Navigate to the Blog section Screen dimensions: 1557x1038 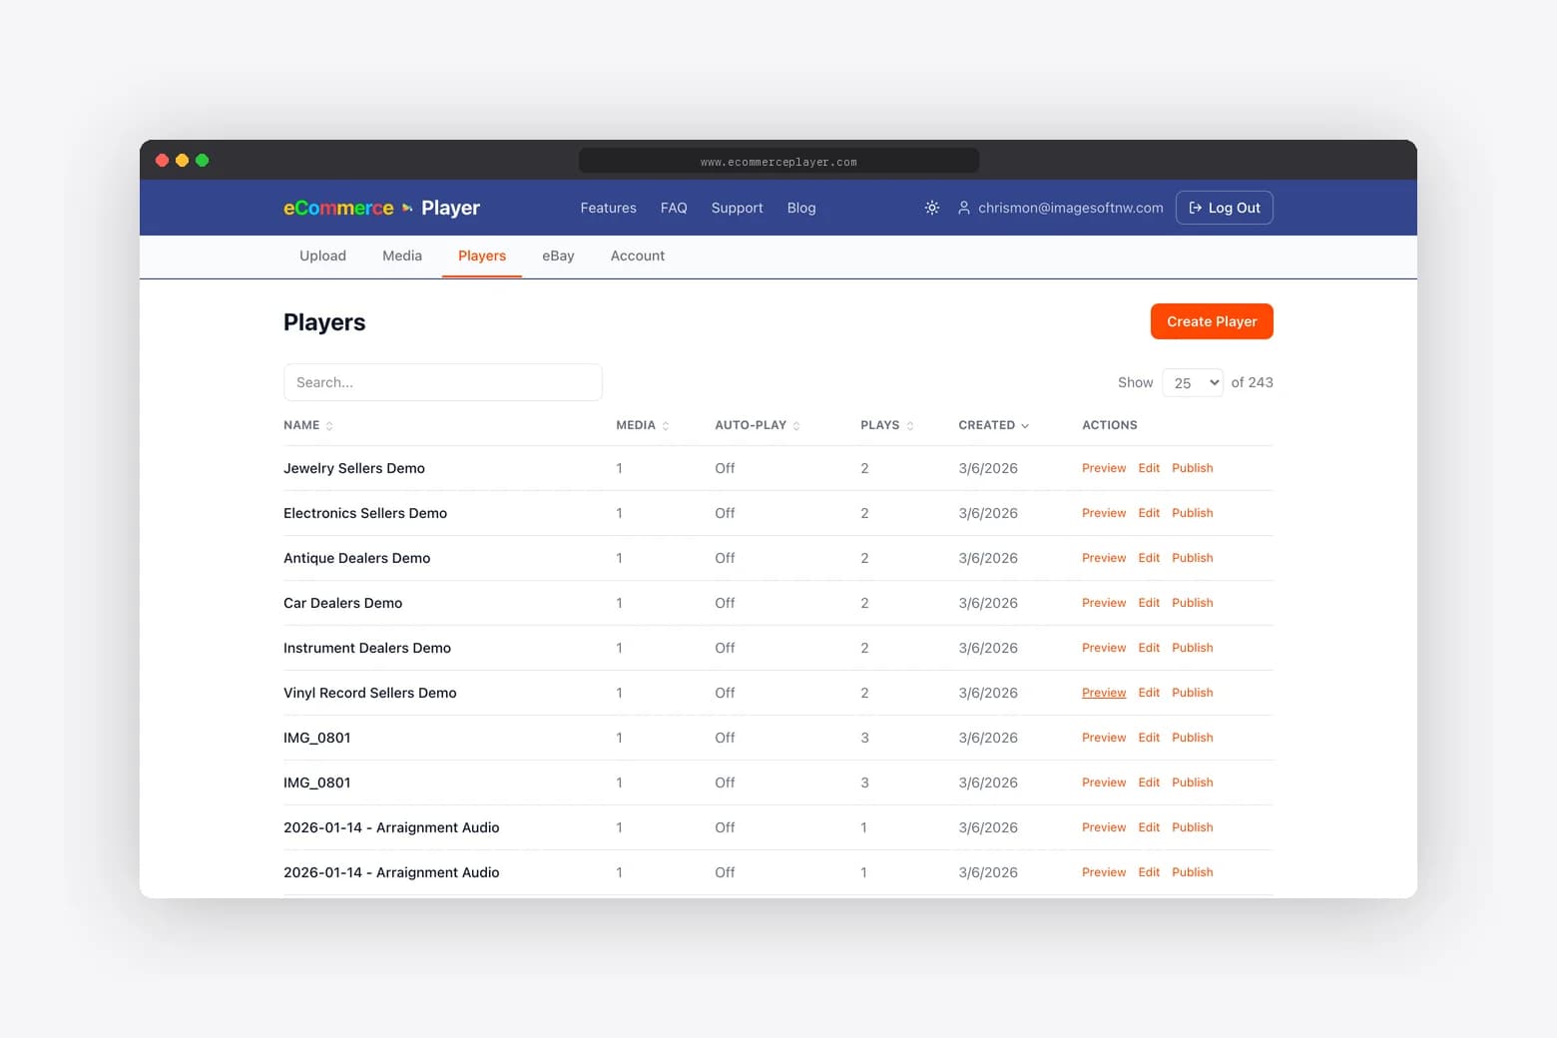tap(801, 208)
